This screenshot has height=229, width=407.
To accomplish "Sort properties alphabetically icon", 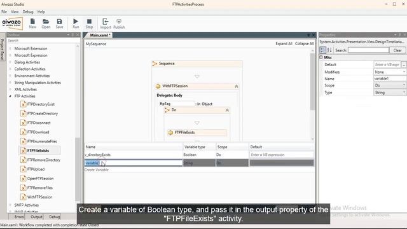I will 329,50.
